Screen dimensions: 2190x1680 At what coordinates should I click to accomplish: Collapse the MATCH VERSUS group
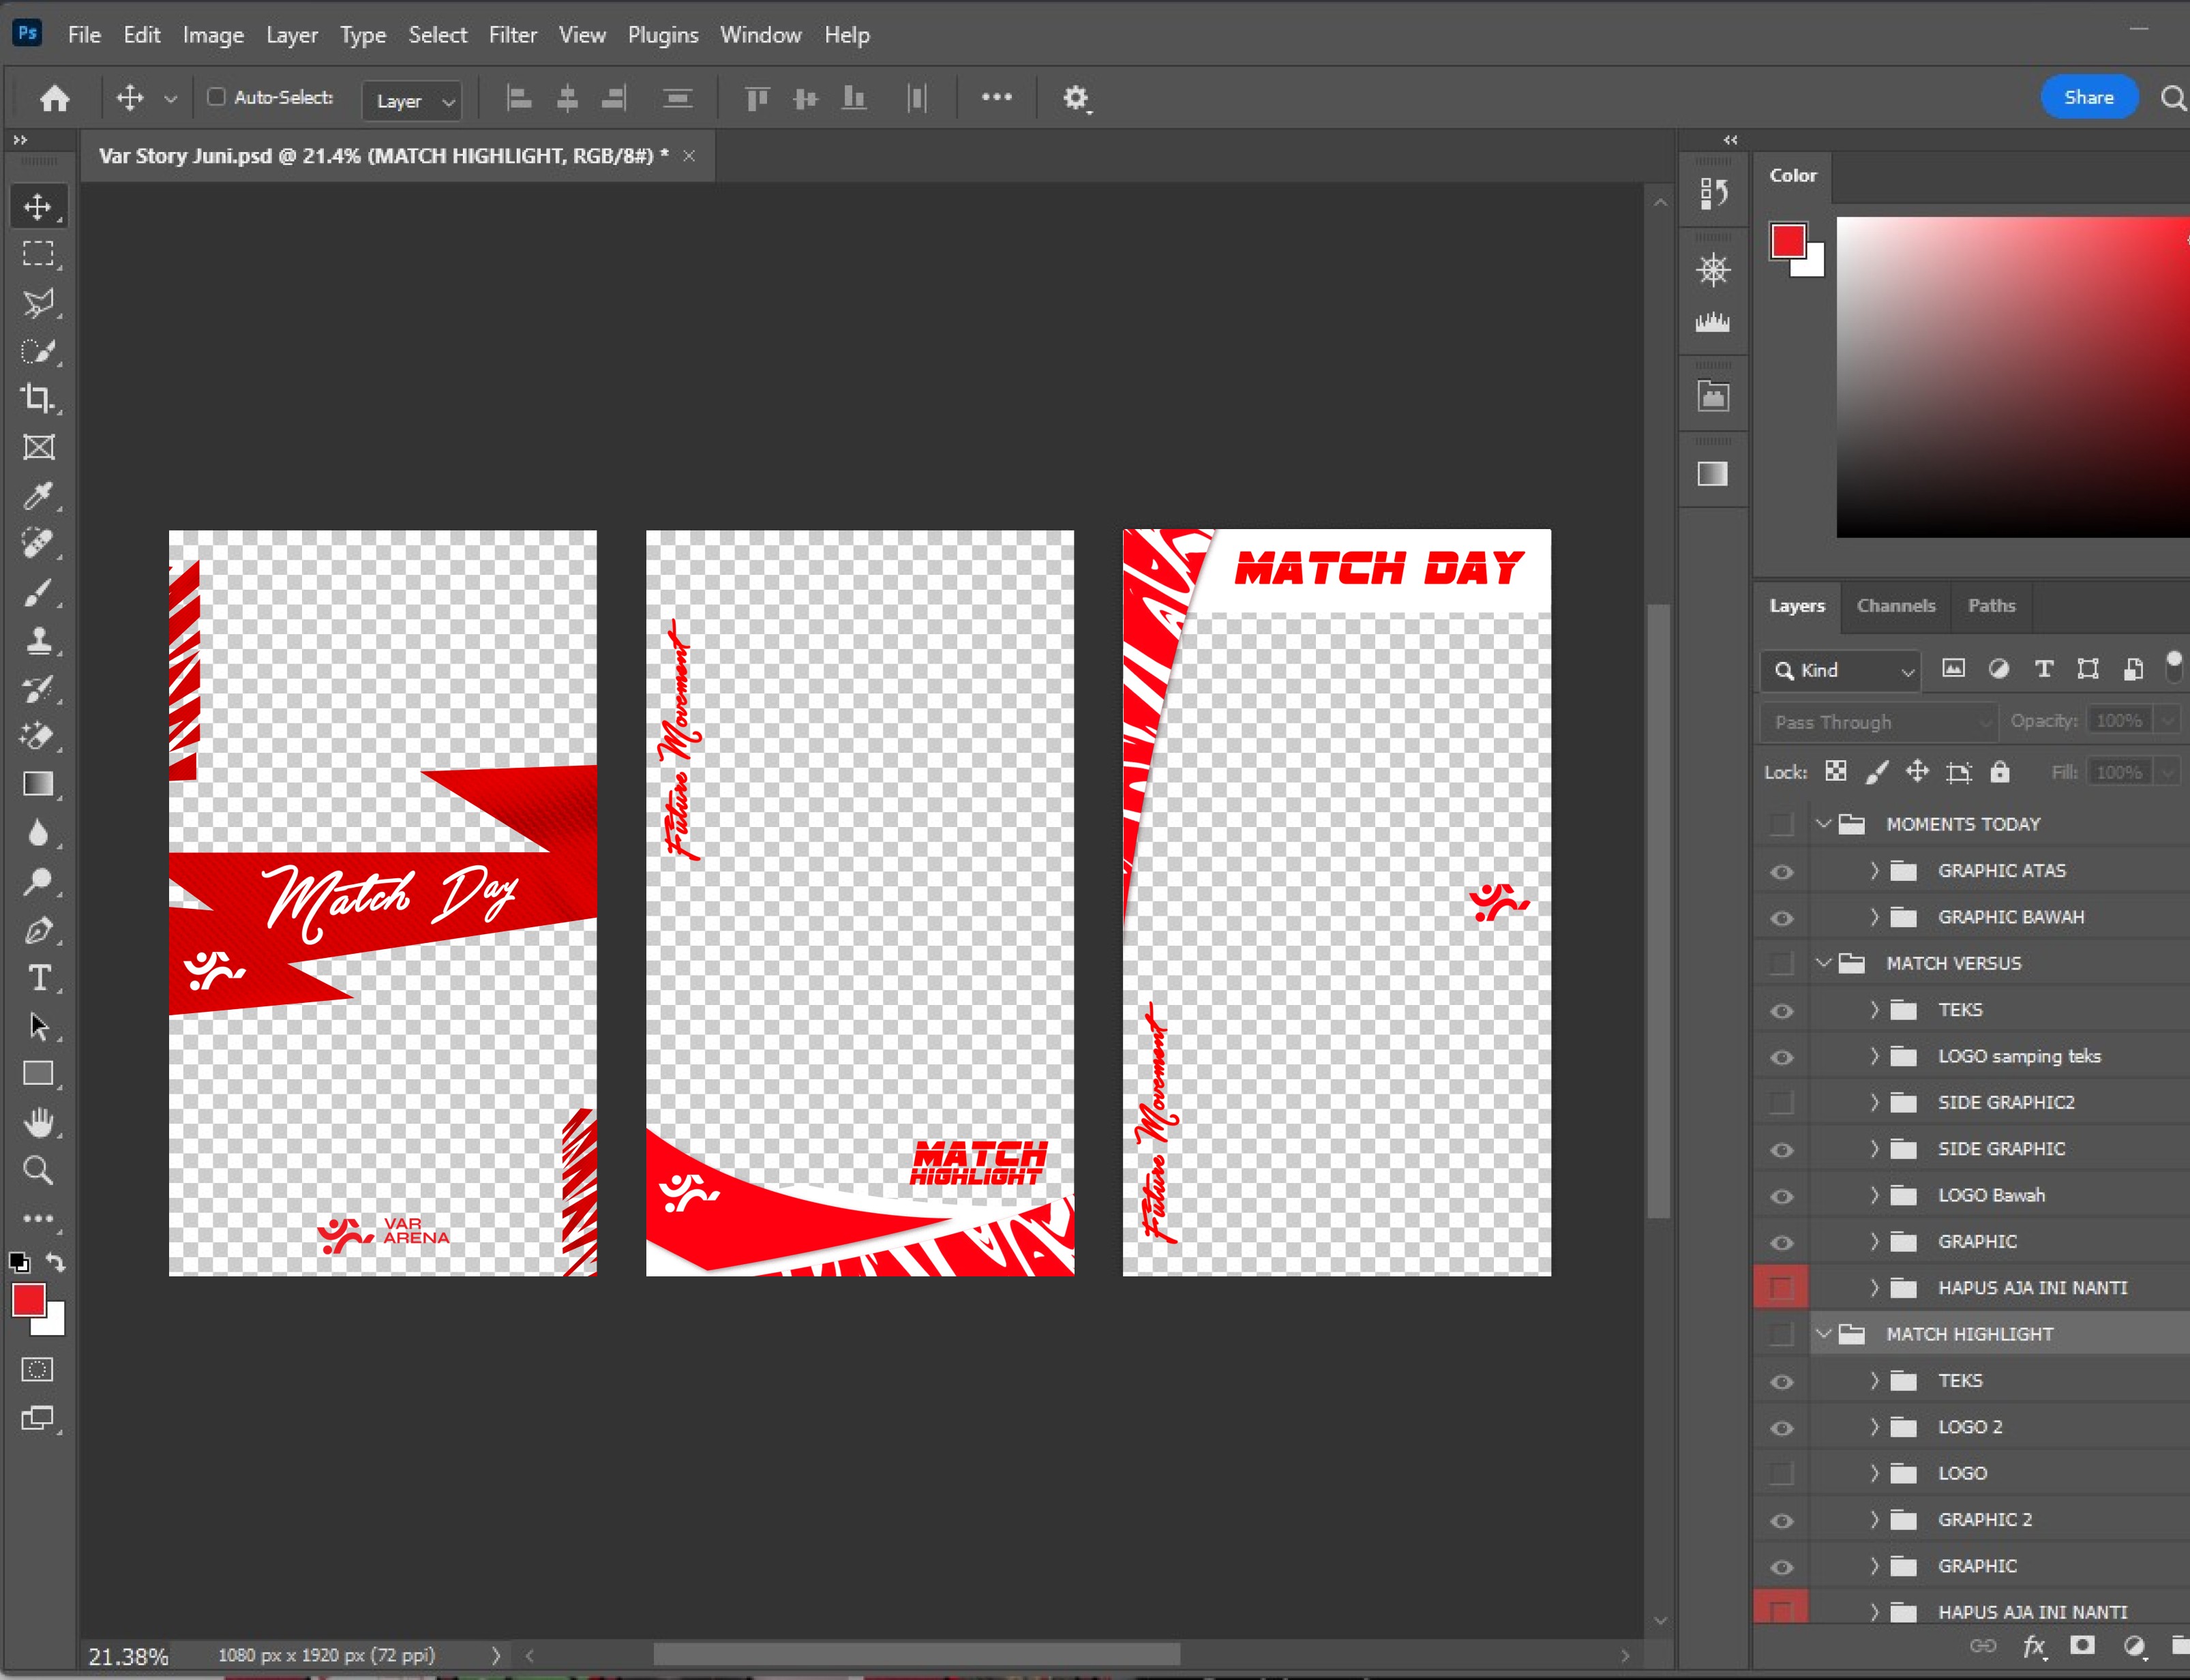[1823, 963]
